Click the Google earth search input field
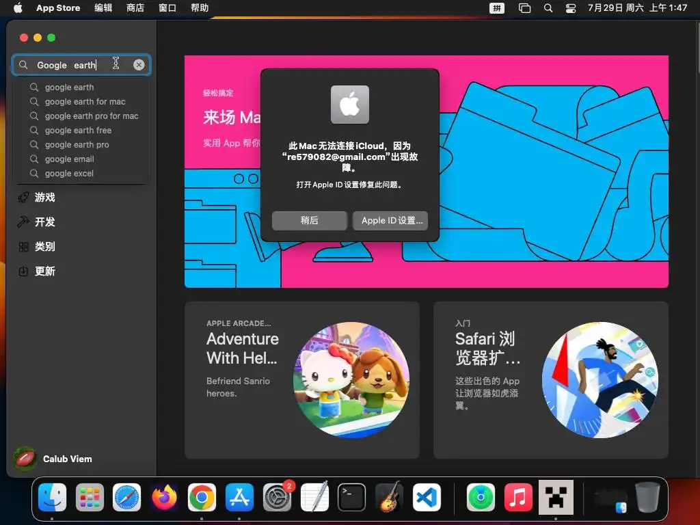700x525 pixels. pyautogui.click(x=82, y=65)
